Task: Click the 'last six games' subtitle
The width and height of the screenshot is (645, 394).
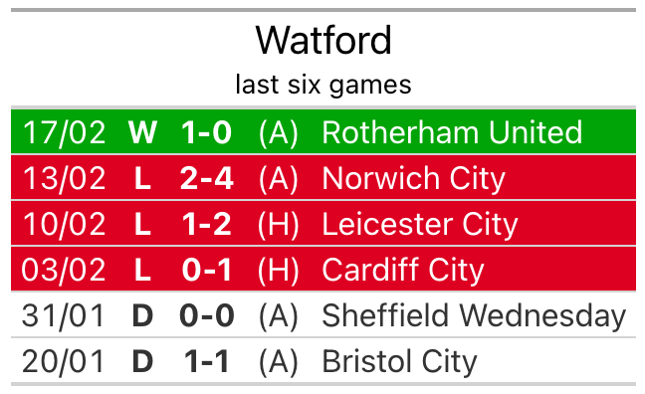Action: pyautogui.click(x=323, y=85)
